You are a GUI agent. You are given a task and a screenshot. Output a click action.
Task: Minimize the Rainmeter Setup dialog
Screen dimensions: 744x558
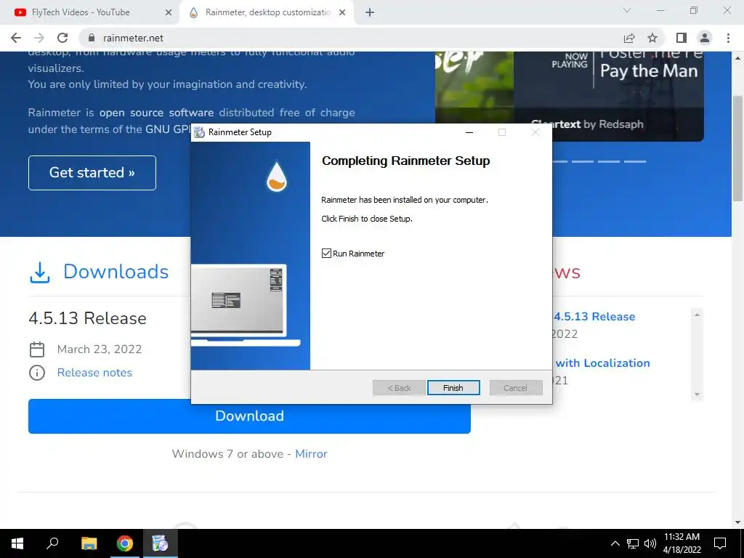click(x=469, y=132)
